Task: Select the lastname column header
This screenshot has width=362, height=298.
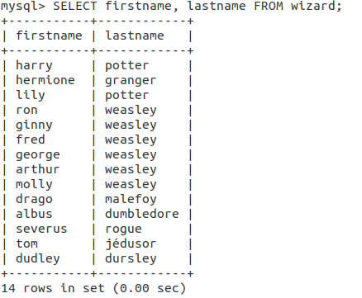Action: (135, 35)
